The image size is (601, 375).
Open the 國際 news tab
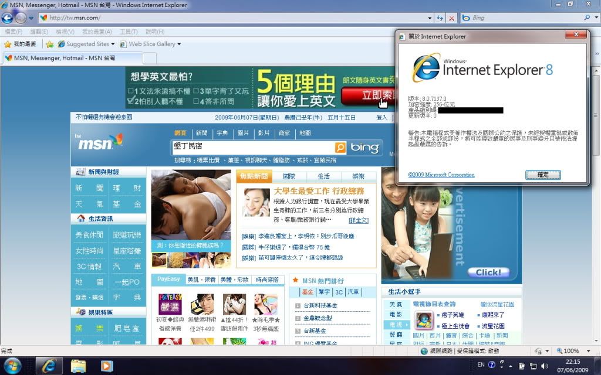pos(289,176)
